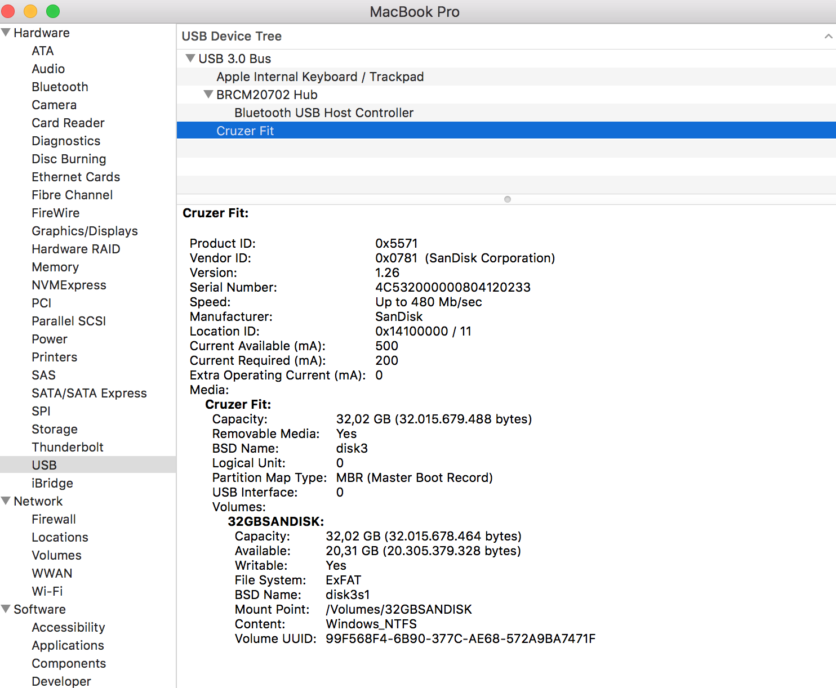Open Locations under Network
Screen dimensions: 836x688
pos(60,537)
